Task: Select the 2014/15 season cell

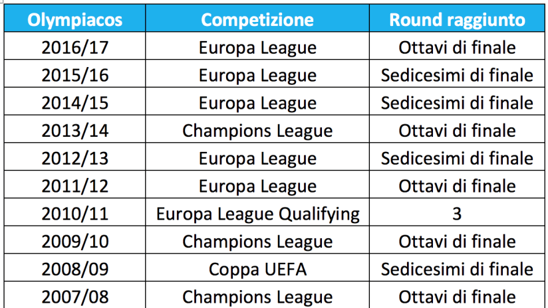Action: coord(74,102)
